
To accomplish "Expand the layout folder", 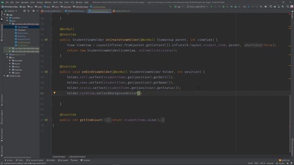I will coord(10,64).
